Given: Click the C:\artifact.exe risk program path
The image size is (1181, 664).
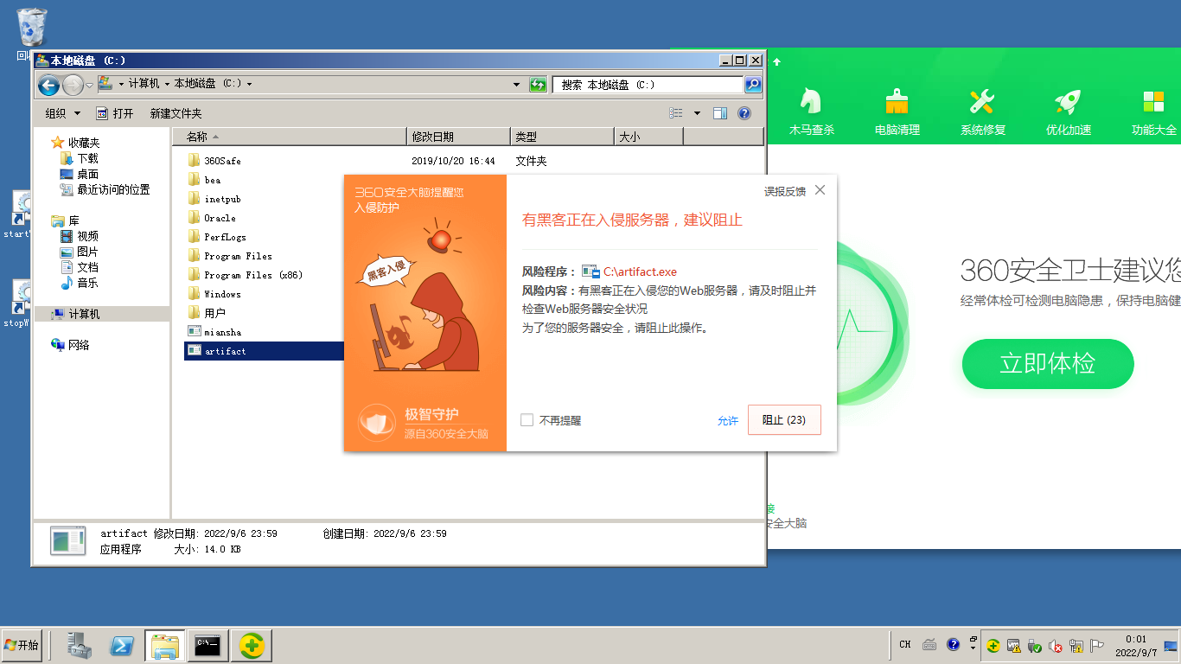Looking at the screenshot, I should [640, 271].
